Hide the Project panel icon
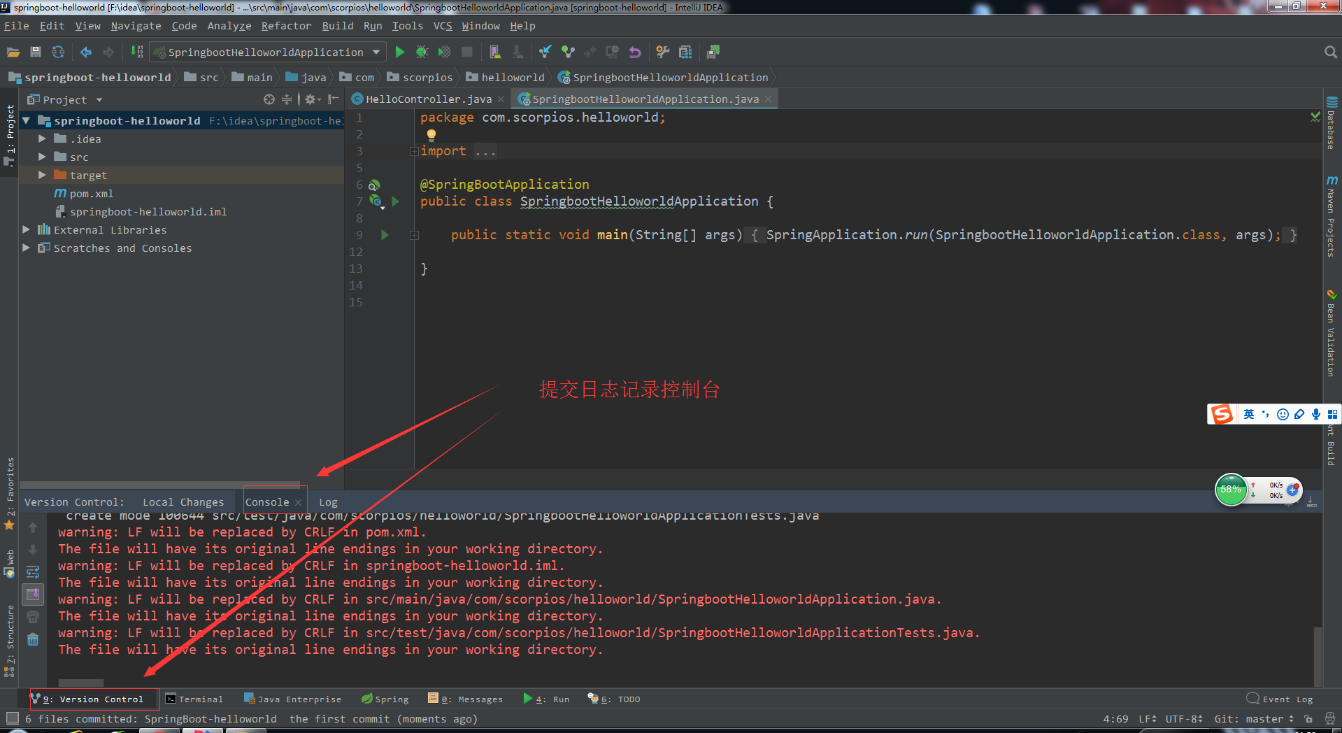The height and width of the screenshot is (733, 1342). click(334, 99)
